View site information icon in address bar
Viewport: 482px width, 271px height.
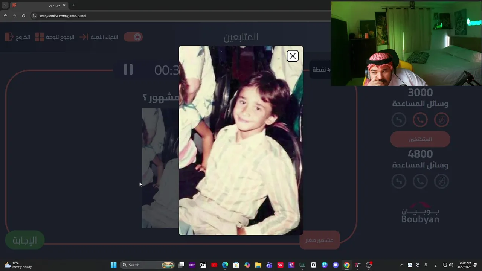click(x=34, y=16)
